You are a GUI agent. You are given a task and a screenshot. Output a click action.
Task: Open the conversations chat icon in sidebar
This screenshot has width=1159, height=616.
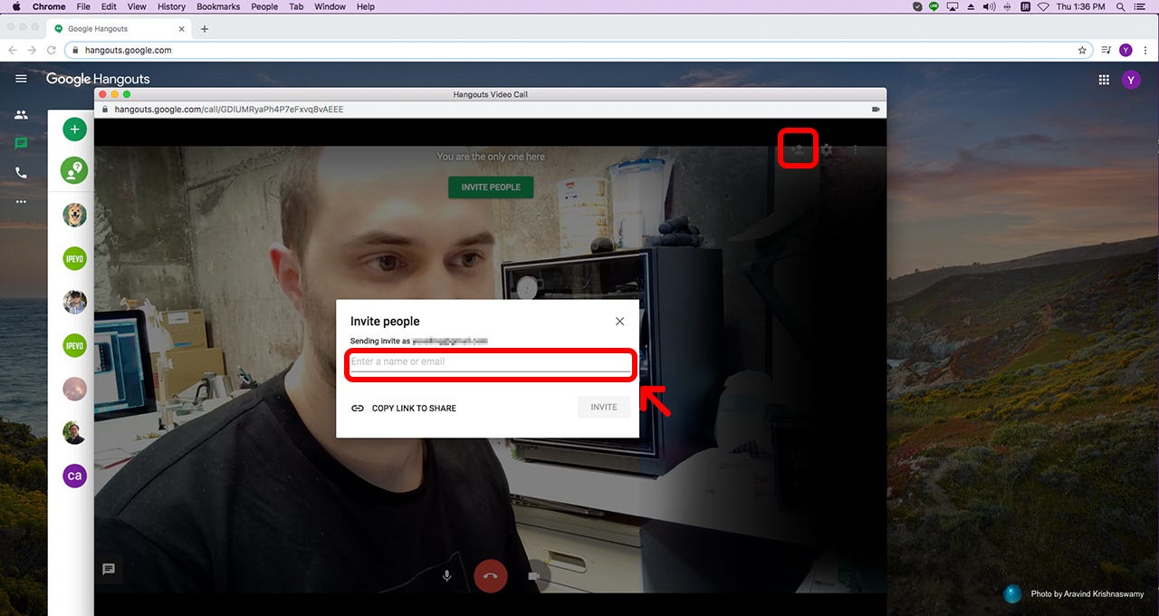21,143
